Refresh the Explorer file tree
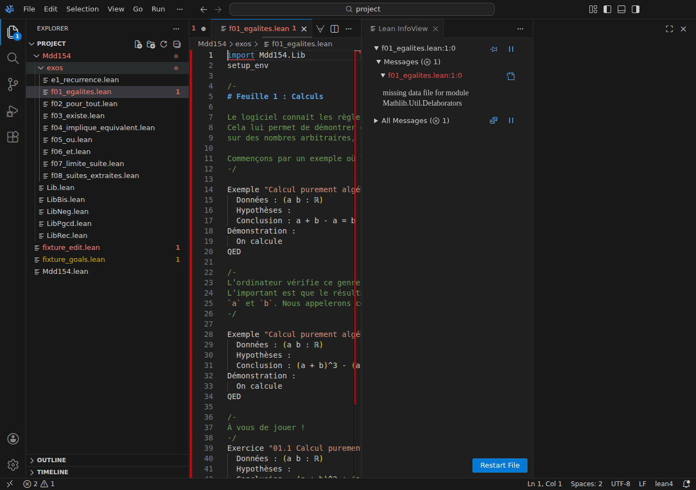This screenshot has width=696, height=490. pos(164,44)
